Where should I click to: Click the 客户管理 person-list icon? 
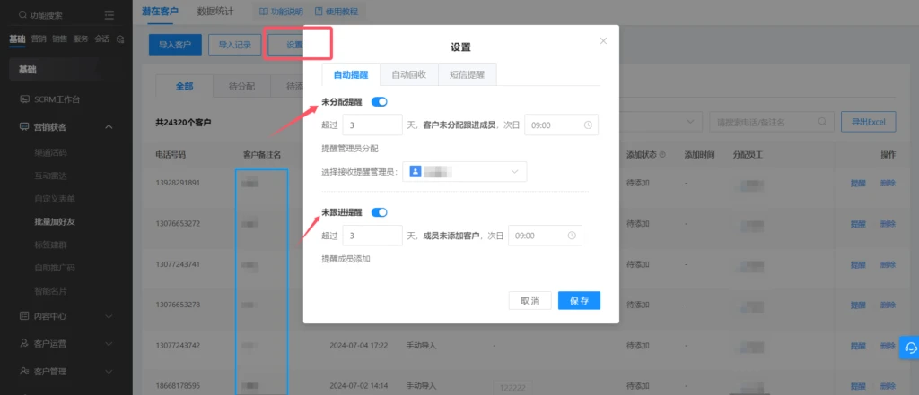(24, 371)
